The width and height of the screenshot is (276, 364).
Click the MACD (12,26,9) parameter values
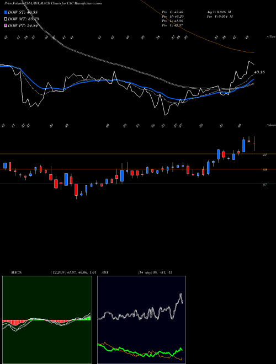click(73, 272)
